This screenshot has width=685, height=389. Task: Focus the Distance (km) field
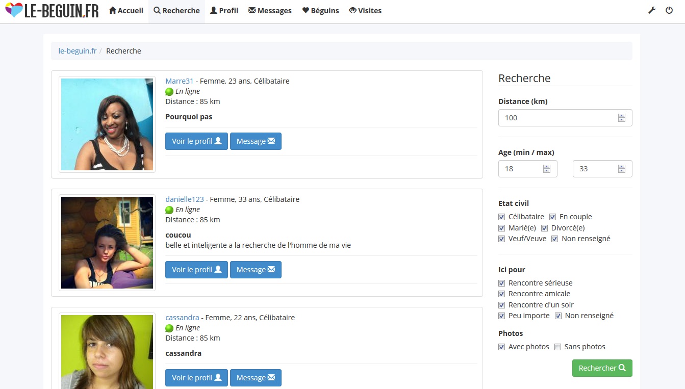[565, 118]
